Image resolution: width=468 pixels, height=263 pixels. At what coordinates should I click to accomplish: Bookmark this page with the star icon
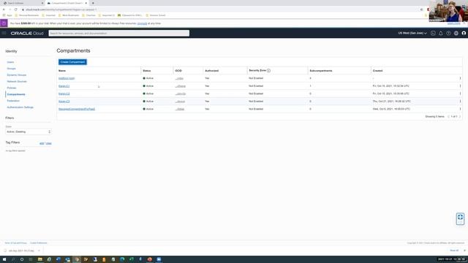421,9
